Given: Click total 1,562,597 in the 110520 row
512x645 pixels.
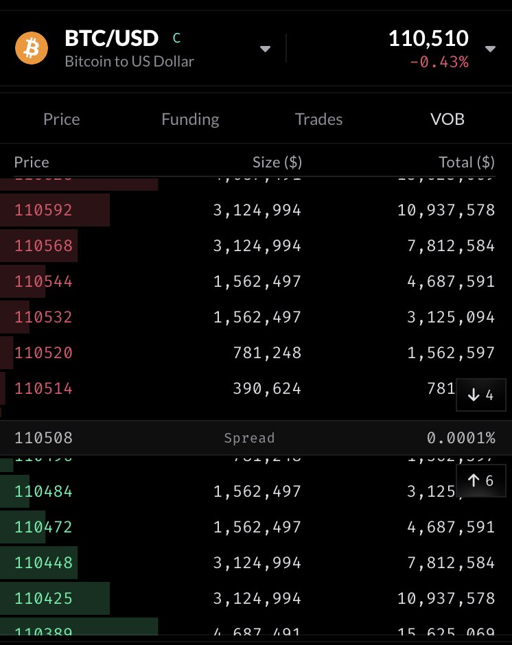Looking at the screenshot, I should [x=451, y=353].
